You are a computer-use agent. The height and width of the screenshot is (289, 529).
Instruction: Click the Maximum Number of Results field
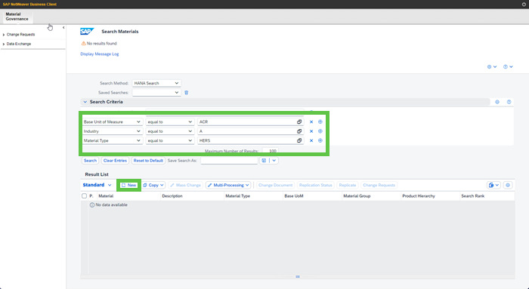tap(271, 151)
